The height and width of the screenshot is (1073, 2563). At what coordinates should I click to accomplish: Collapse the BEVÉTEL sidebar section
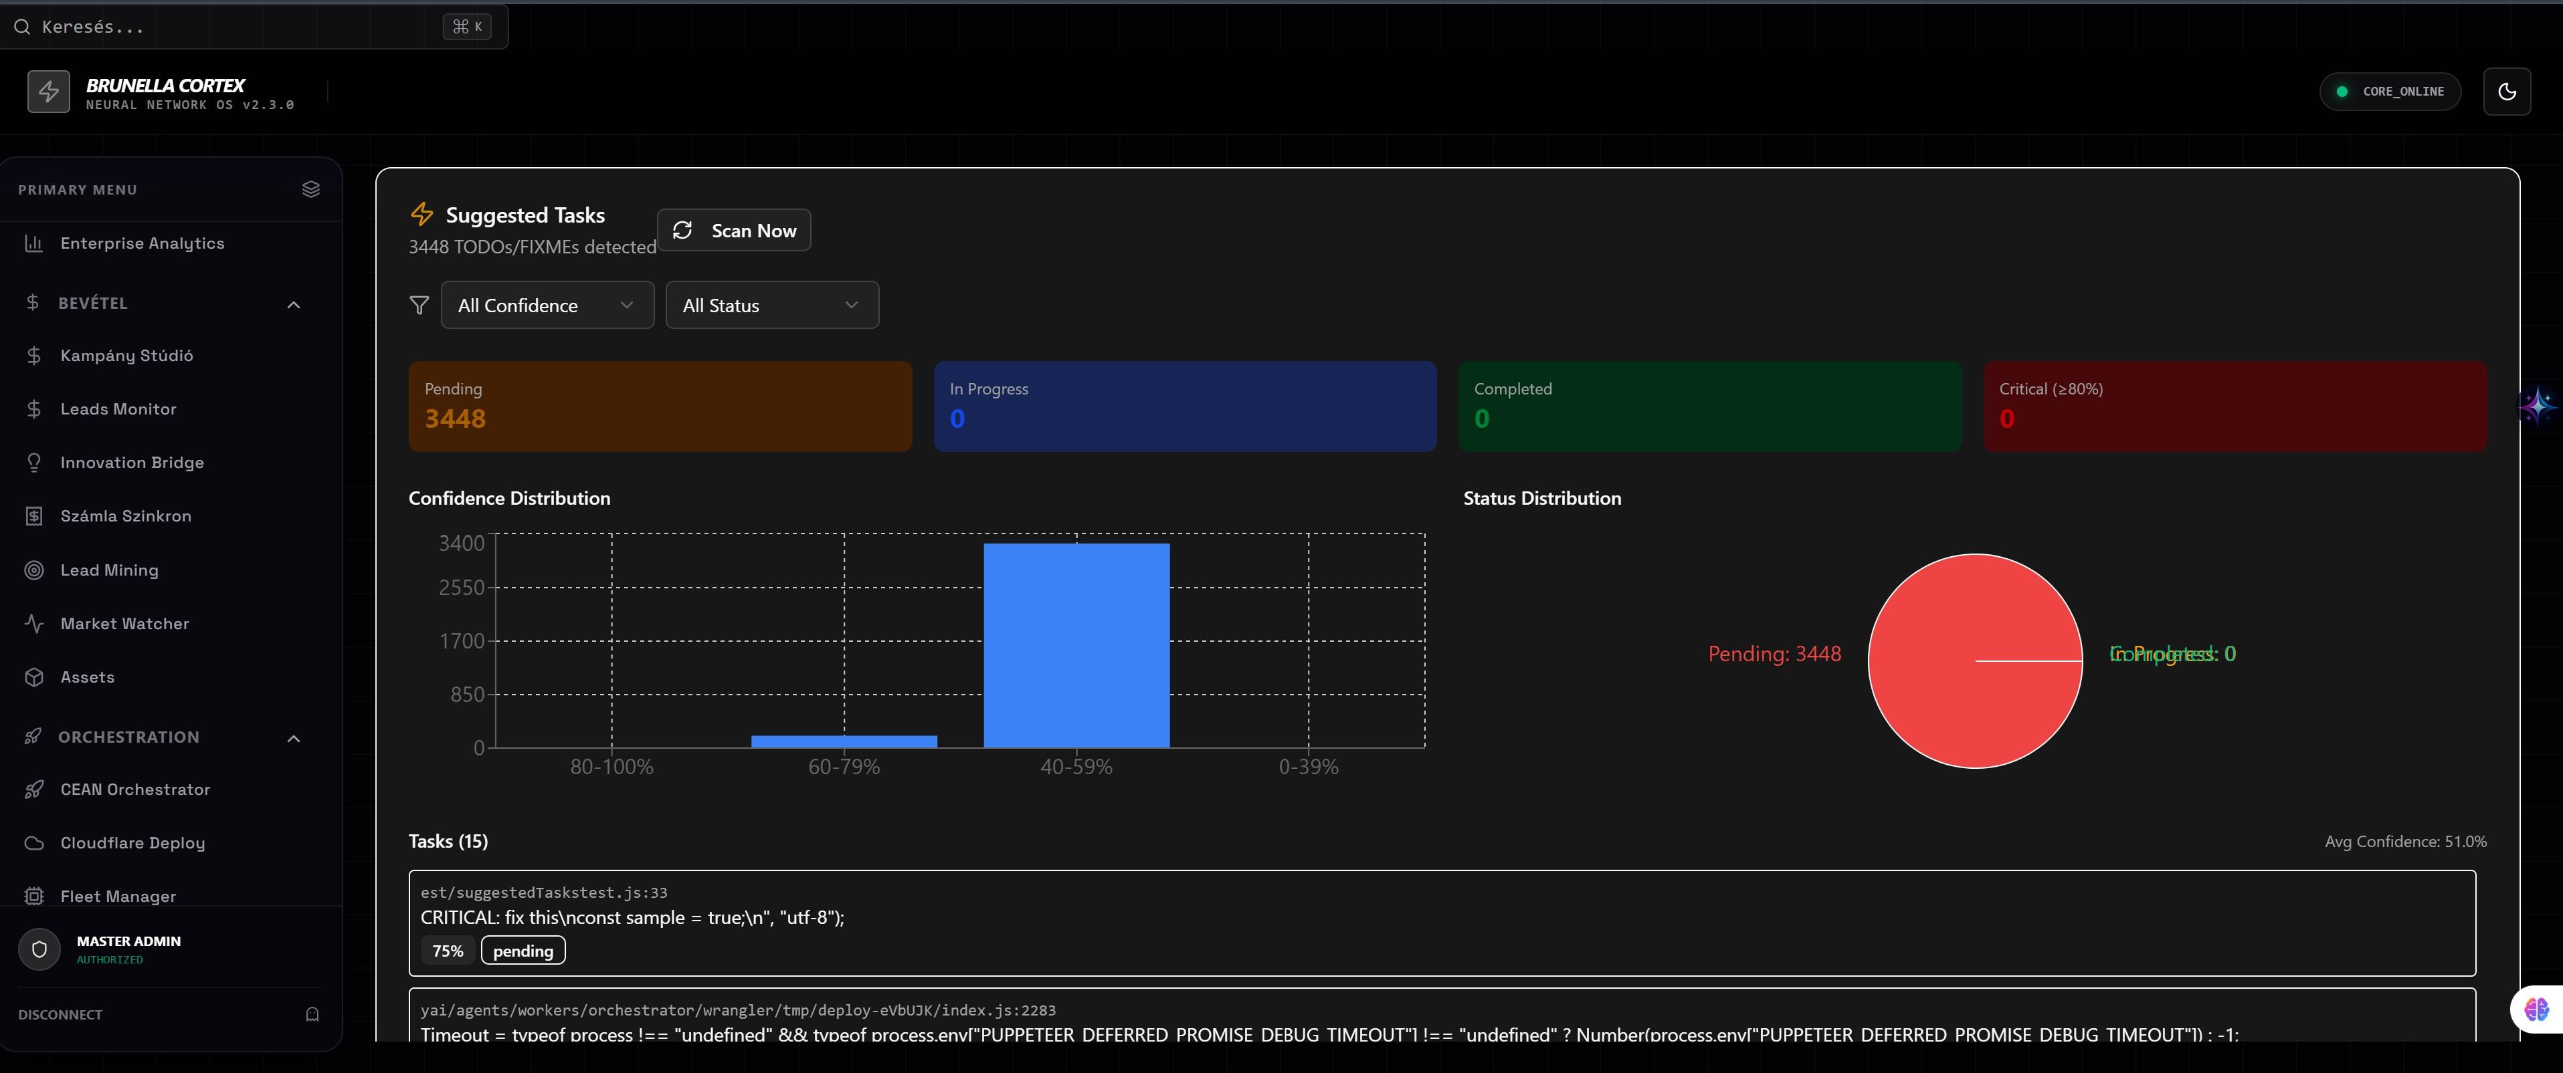coord(294,304)
